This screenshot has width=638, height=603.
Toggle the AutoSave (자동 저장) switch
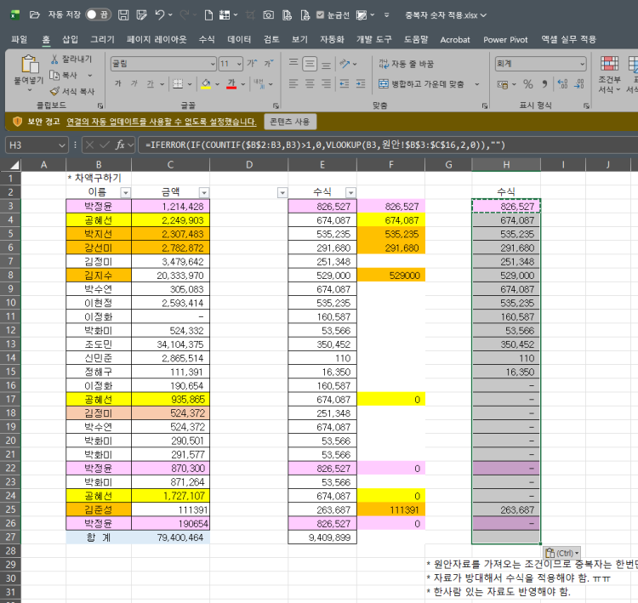click(99, 14)
